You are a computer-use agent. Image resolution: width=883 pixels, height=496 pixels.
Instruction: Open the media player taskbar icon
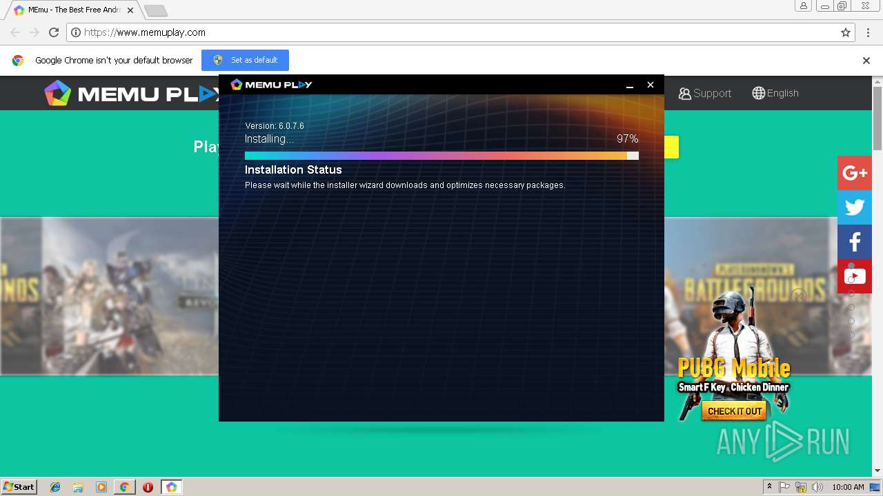click(101, 487)
